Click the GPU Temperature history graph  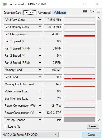[79, 34]
